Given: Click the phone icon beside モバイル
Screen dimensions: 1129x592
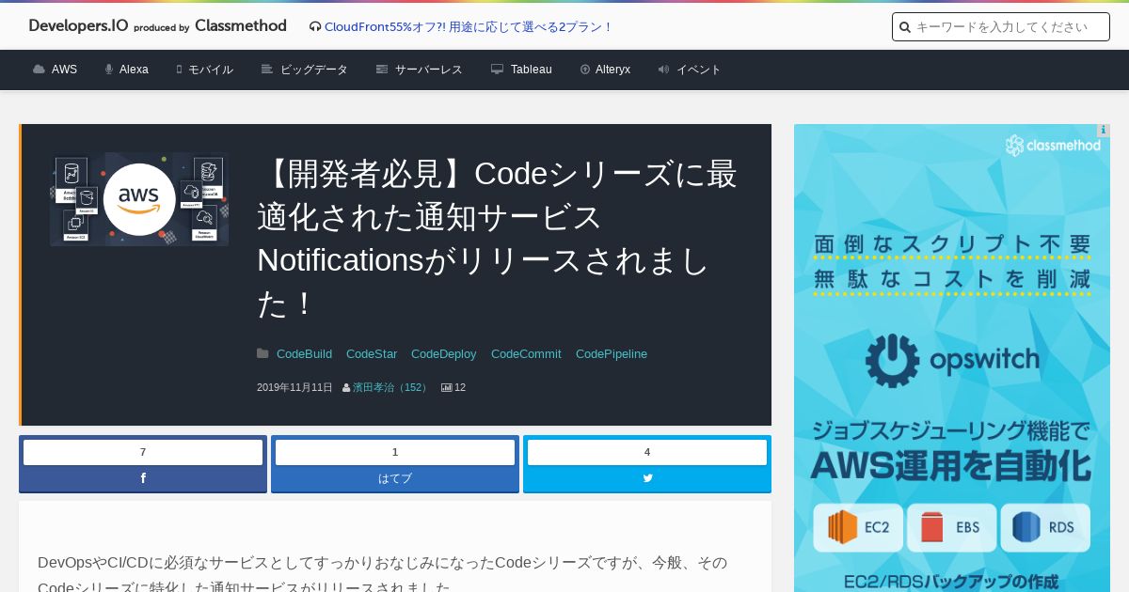Looking at the screenshot, I should point(179,70).
